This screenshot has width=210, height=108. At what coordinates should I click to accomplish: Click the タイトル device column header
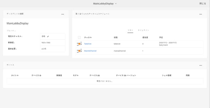point(15,75)
